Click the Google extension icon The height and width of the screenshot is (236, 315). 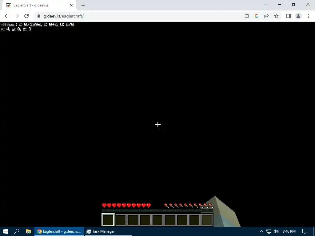(257, 16)
